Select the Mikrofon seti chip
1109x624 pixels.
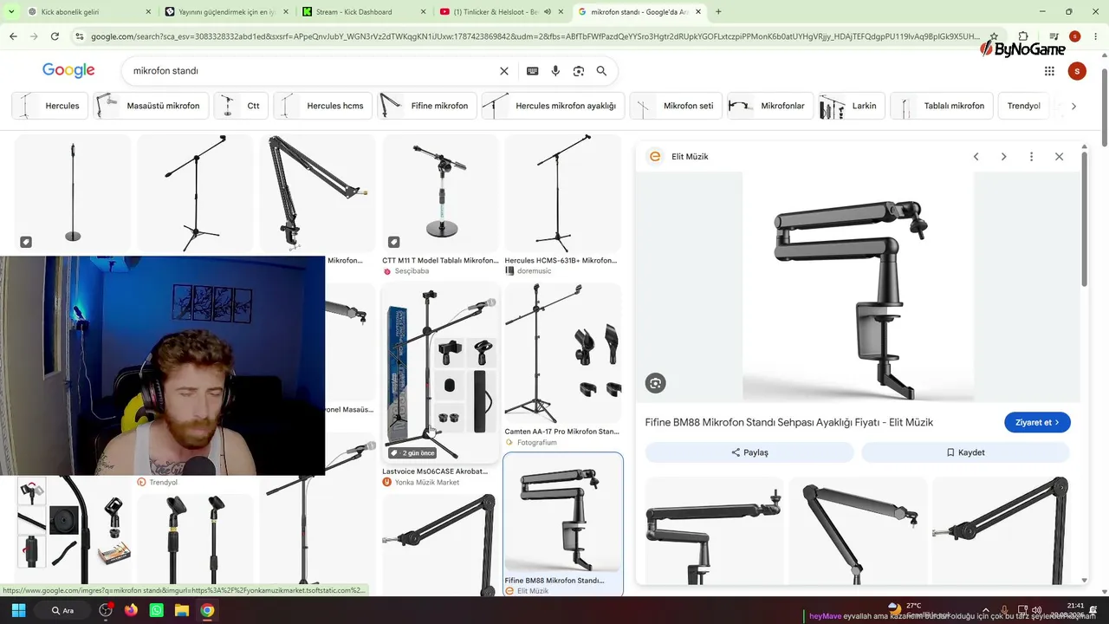point(676,106)
